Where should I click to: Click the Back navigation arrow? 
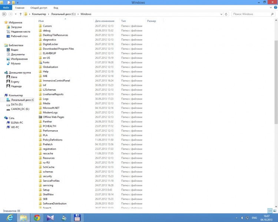(4, 14)
